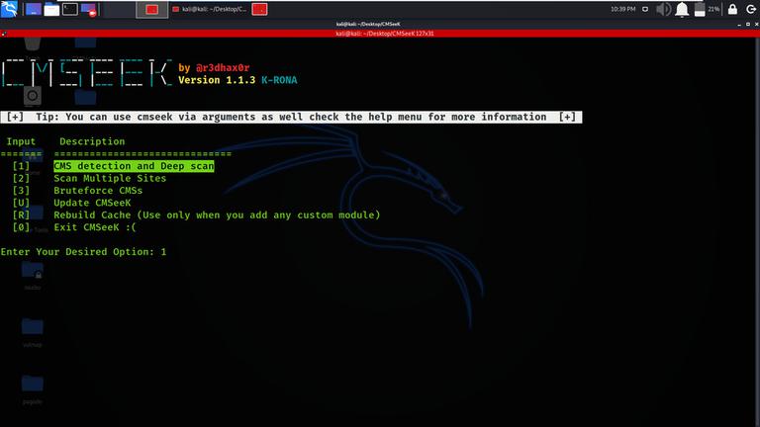Viewport: 760px width, 427px height.
Task: Lock the screen with padlock icon
Action: [x=732, y=9]
